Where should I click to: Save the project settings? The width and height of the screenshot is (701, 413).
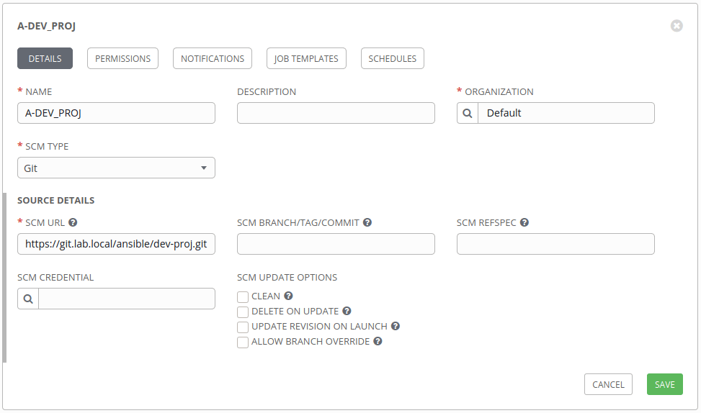click(x=664, y=384)
